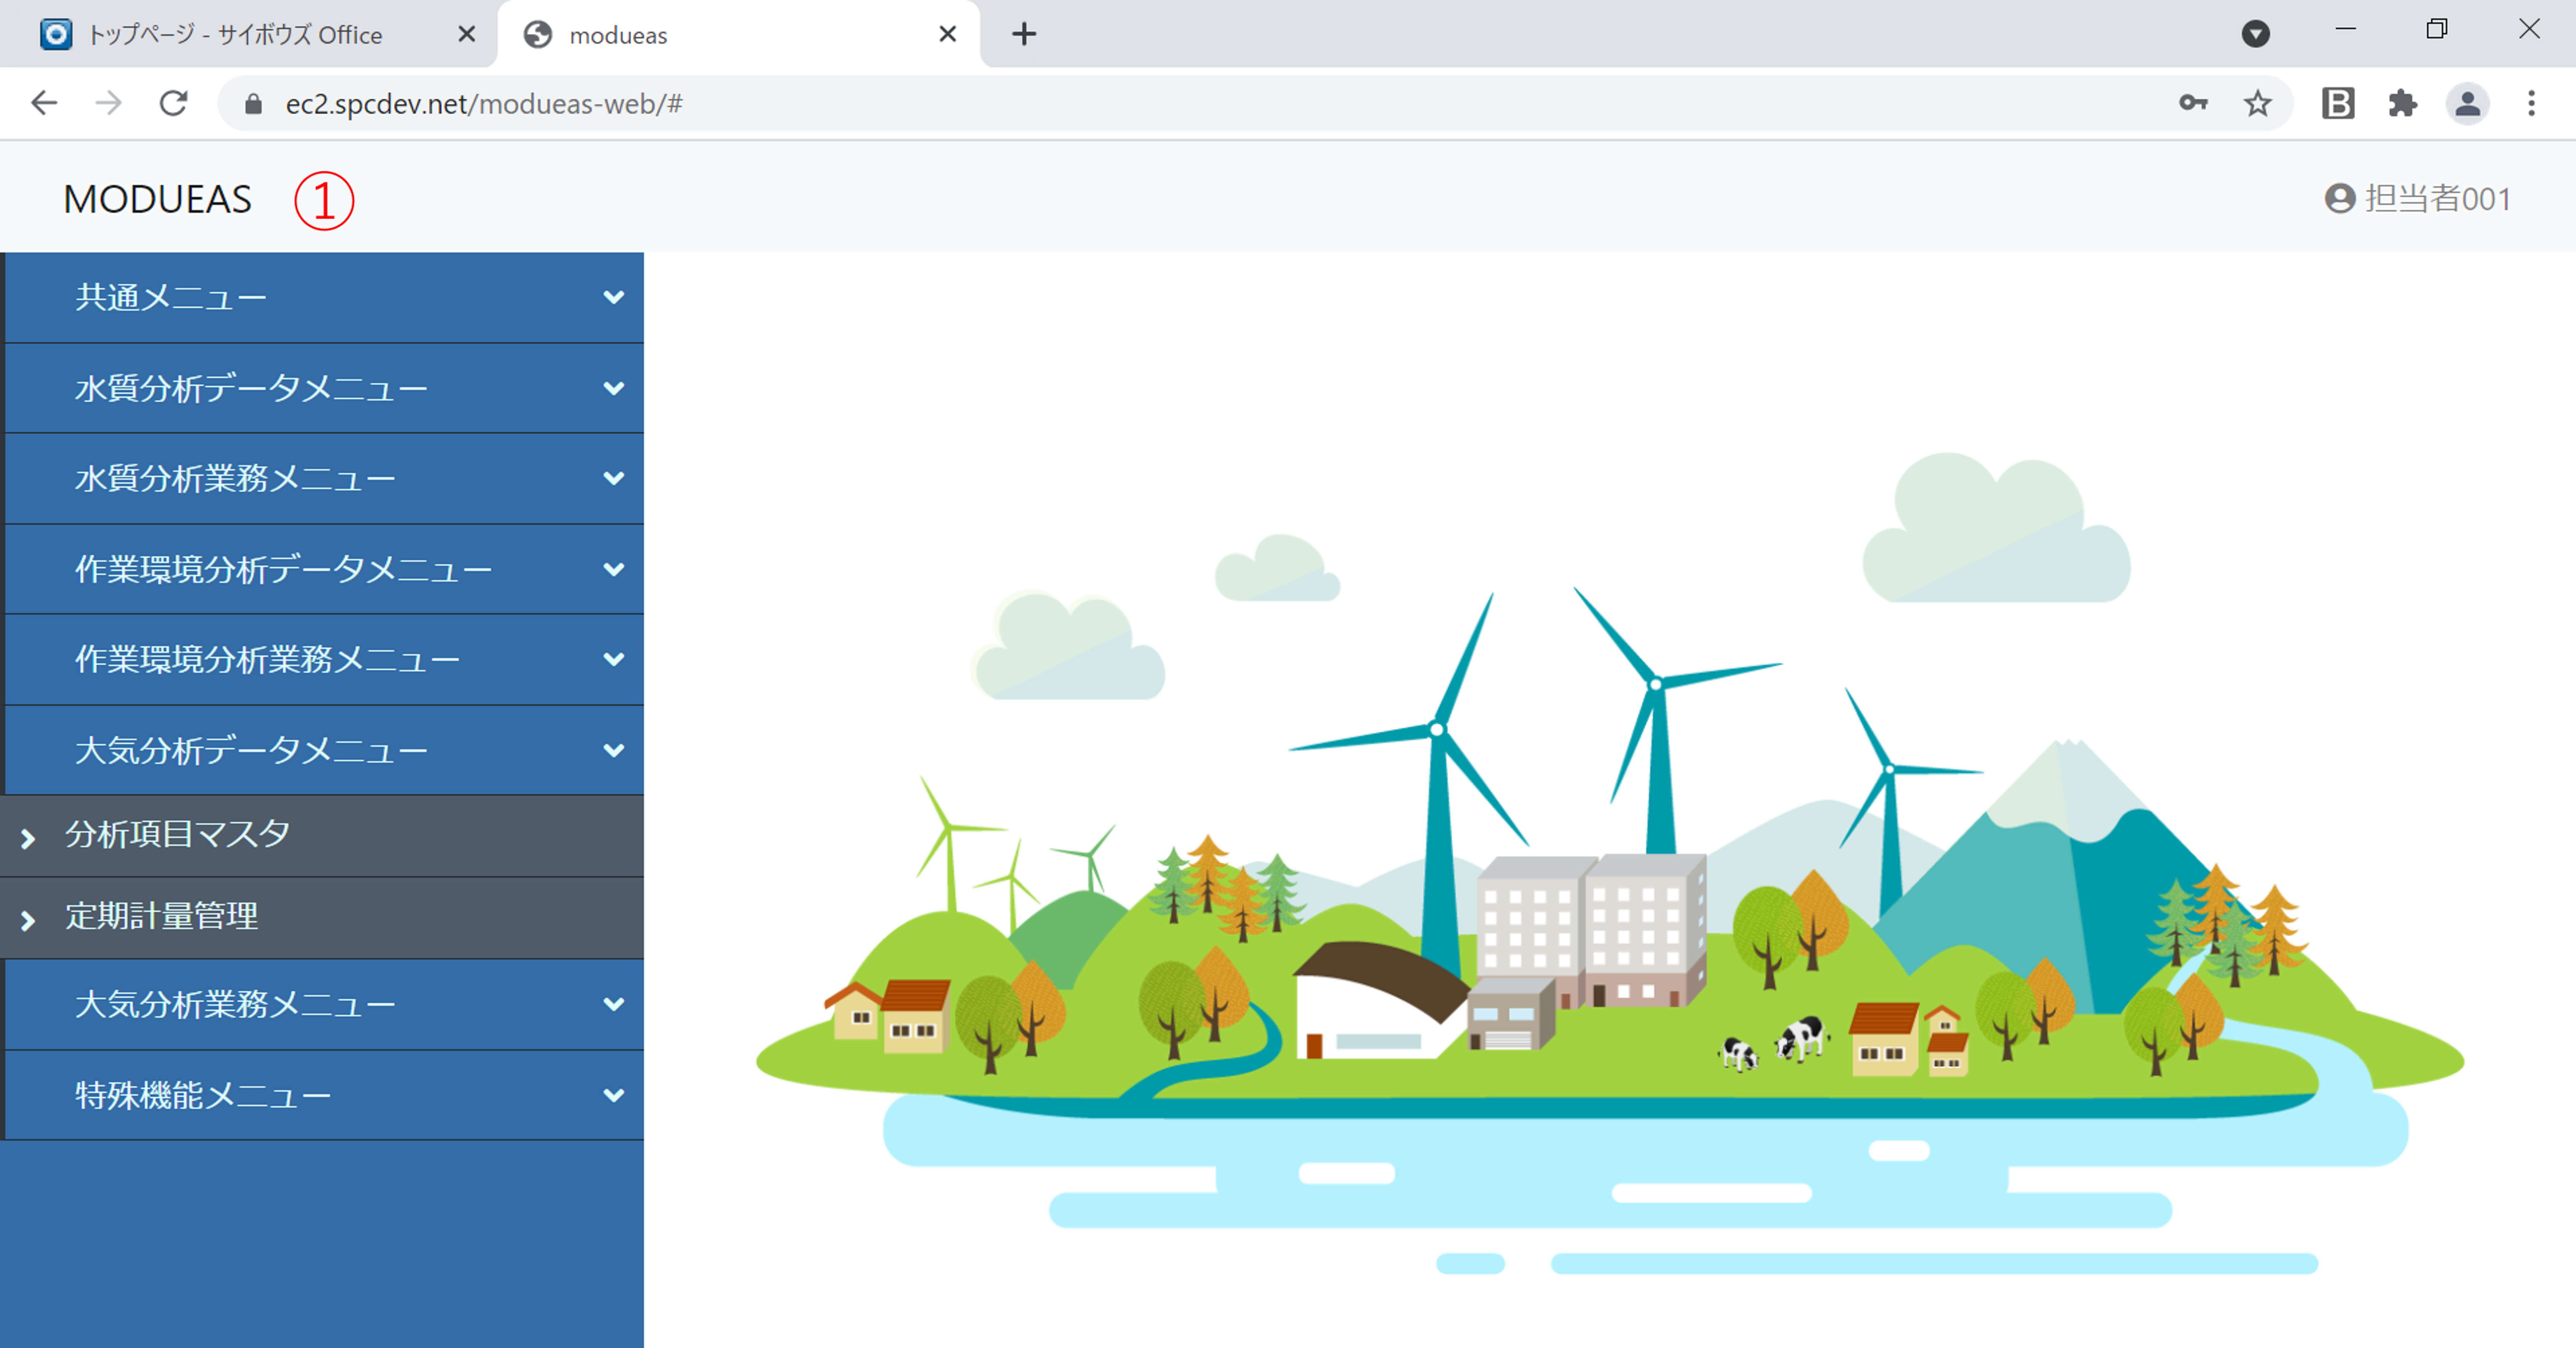The width and height of the screenshot is (2576, 1348).
Task: Collapse chevron of 大気分析データメニュー
Action: coord(614,750)
